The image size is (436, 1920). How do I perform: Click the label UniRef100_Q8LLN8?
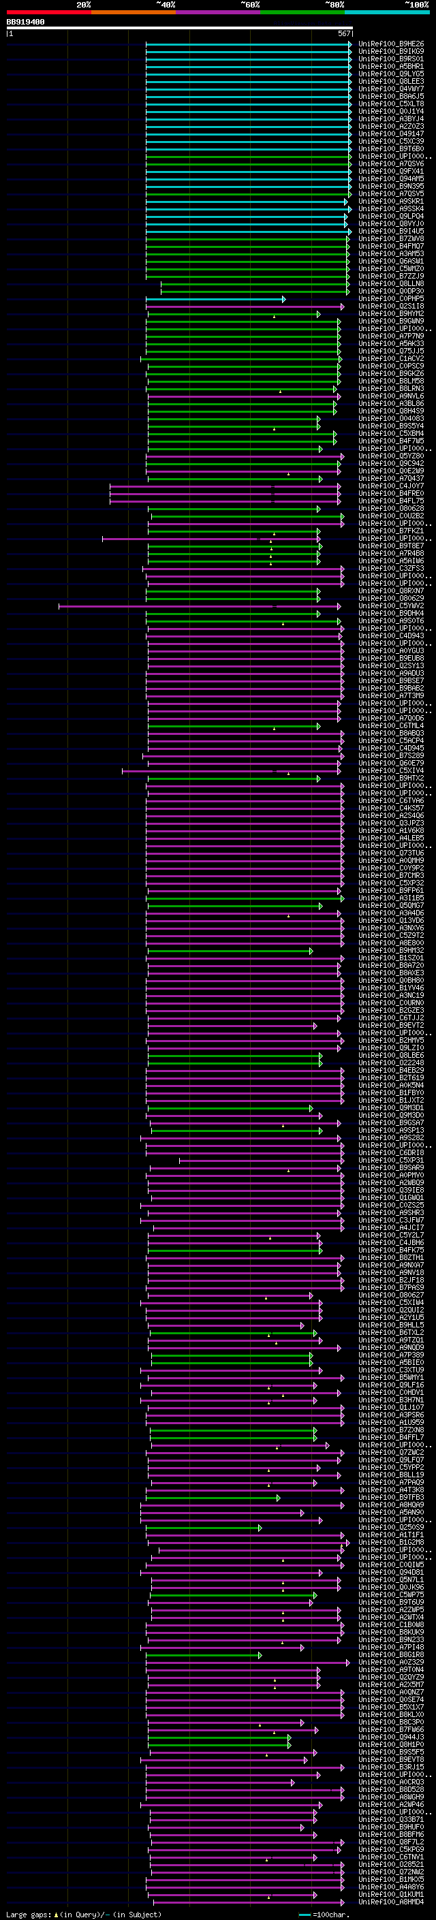click(x=391, y=283)
